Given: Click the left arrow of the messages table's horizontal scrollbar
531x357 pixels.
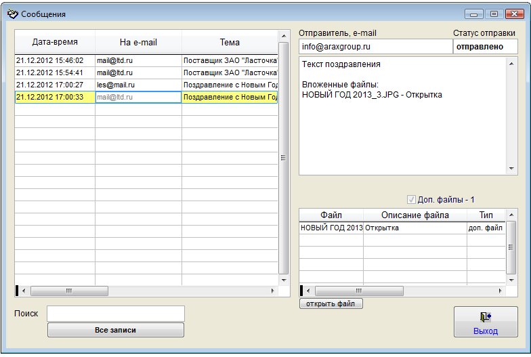Looking at the screenshot, I should click(23, 291).
